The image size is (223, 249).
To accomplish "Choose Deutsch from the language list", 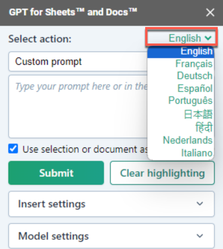I will [181, 76].
